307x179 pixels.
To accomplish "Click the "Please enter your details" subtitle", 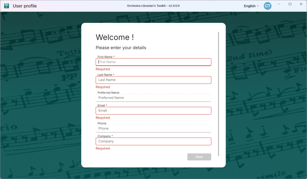I will 121,48.
